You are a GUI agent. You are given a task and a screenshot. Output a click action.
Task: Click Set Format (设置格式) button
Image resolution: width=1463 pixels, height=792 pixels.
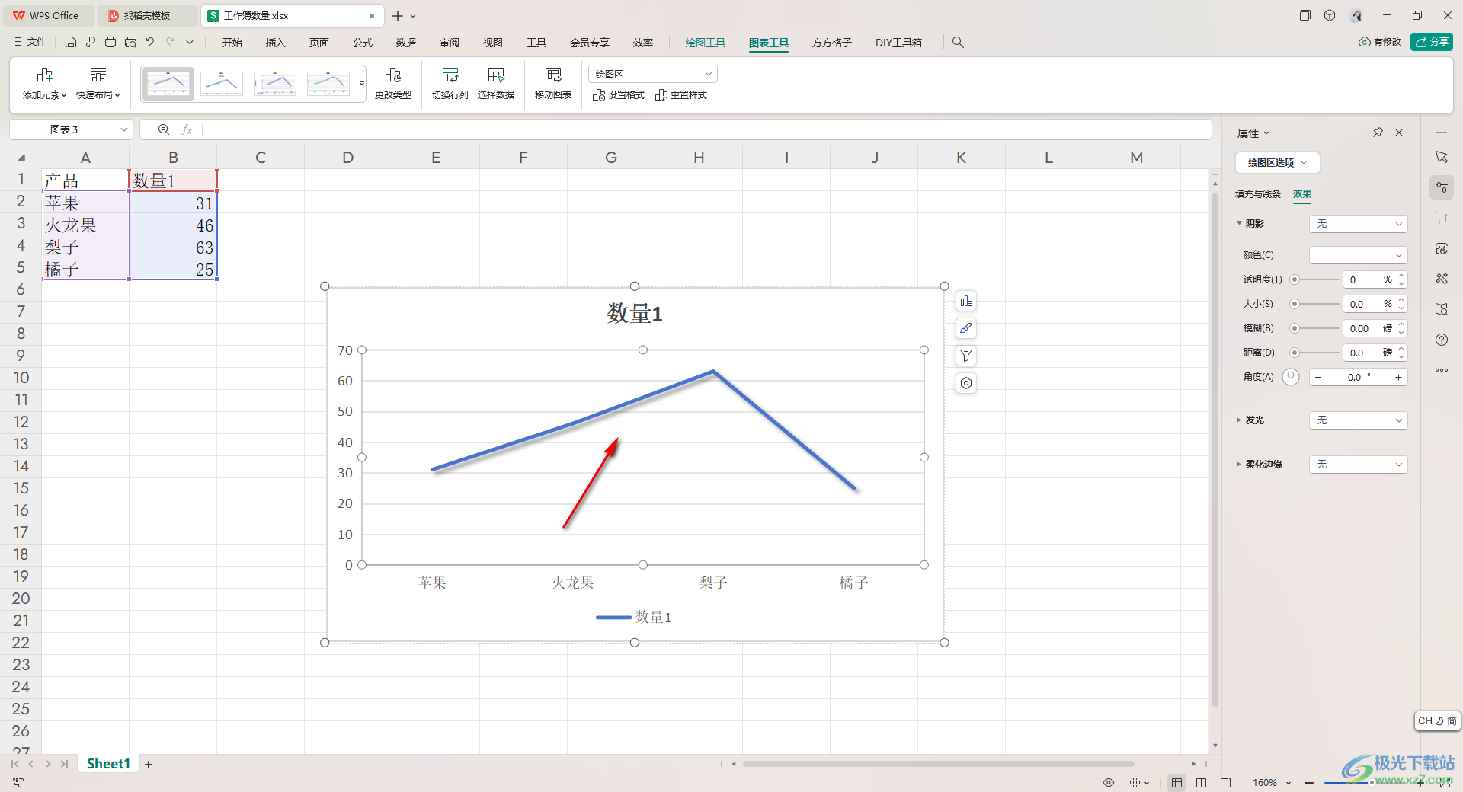click(619, 95)
